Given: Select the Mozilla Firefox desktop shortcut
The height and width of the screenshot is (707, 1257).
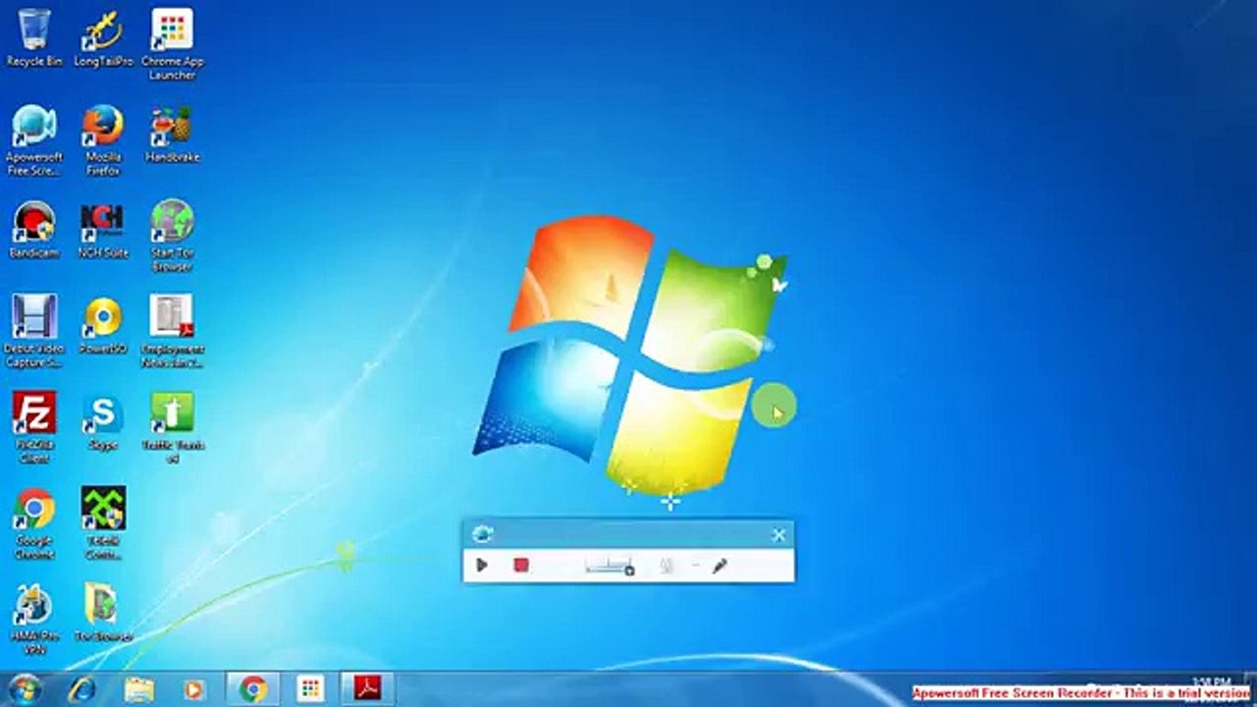Looking at the screenshot, I should point(103,140).
